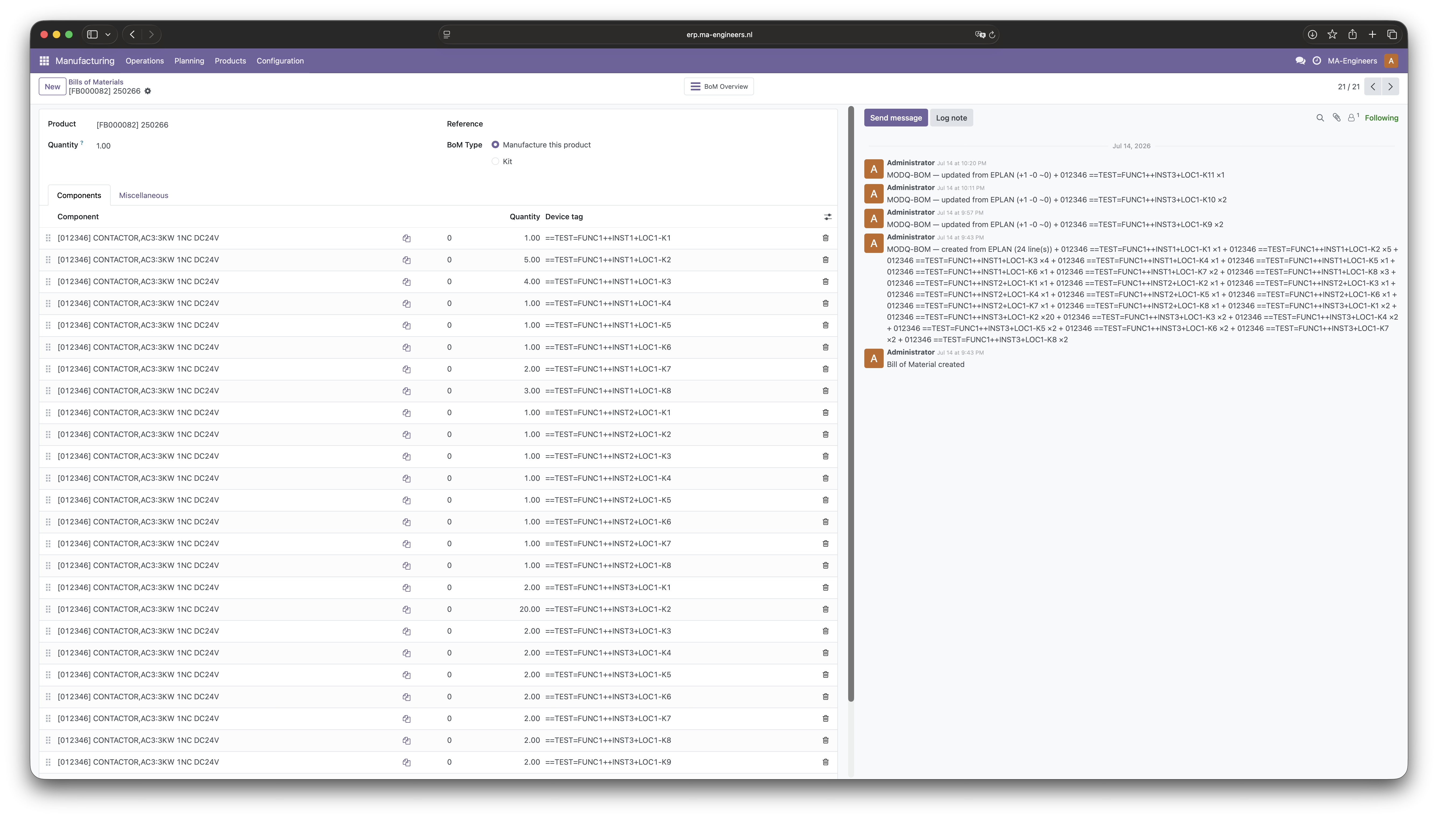Image resolution: width=1438 pixels, height=819 pixels.
Task: Click the gear icon next to 250266
Action: 148,91
